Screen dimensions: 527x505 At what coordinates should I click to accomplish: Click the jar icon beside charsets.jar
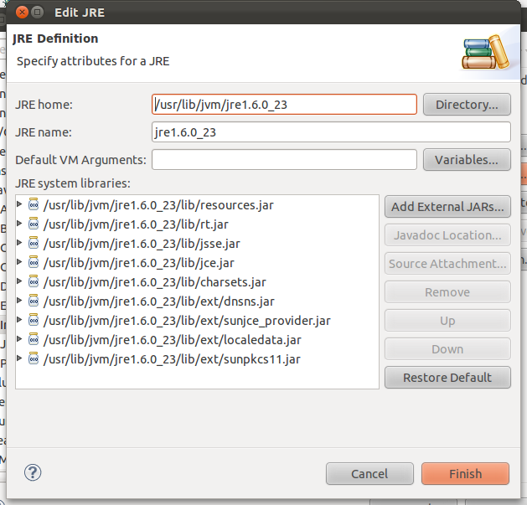click(x=34, y=281)
